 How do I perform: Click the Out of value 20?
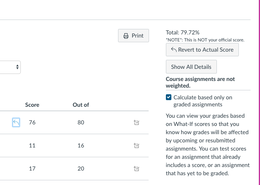click(x=81, y=169)
